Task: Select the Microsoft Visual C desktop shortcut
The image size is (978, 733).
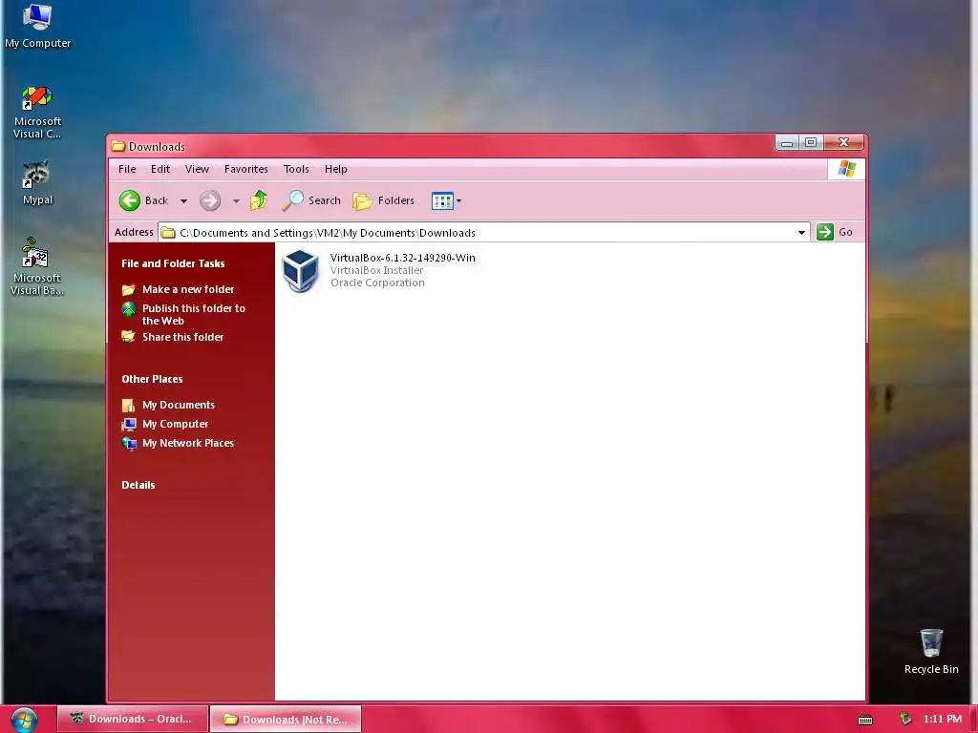Action: [37, 113]
